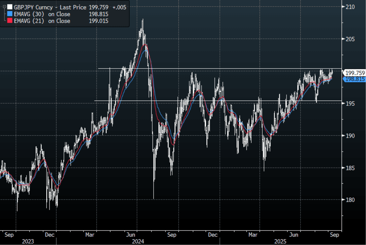Viewport: 366px width, 245px height.
Task: Select the EMAVG (30) on Close legend entry
Action: [42, 14]
